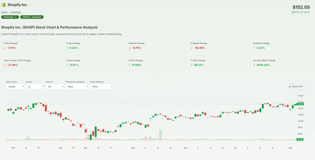Click the Export CSV button
Image resolution: width=315 pixels, height=160 pixels.
click(x=296, y=87)
